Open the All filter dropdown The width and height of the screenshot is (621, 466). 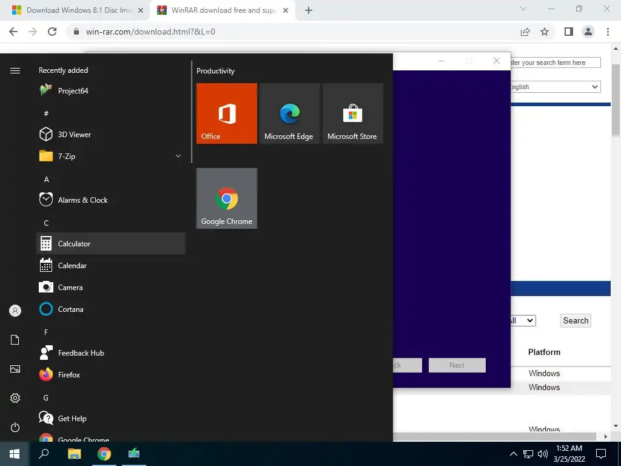coord(523,320)
